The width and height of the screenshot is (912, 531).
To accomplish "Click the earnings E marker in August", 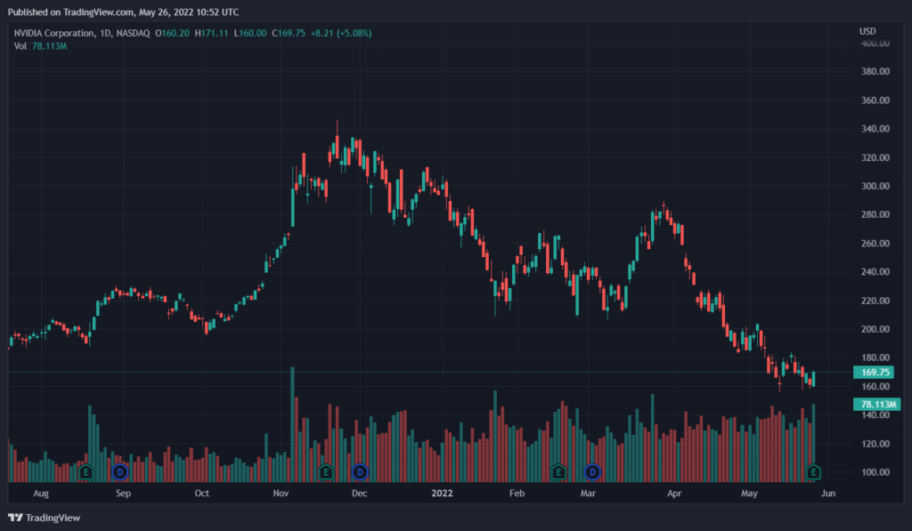I will tap(87, 471).
